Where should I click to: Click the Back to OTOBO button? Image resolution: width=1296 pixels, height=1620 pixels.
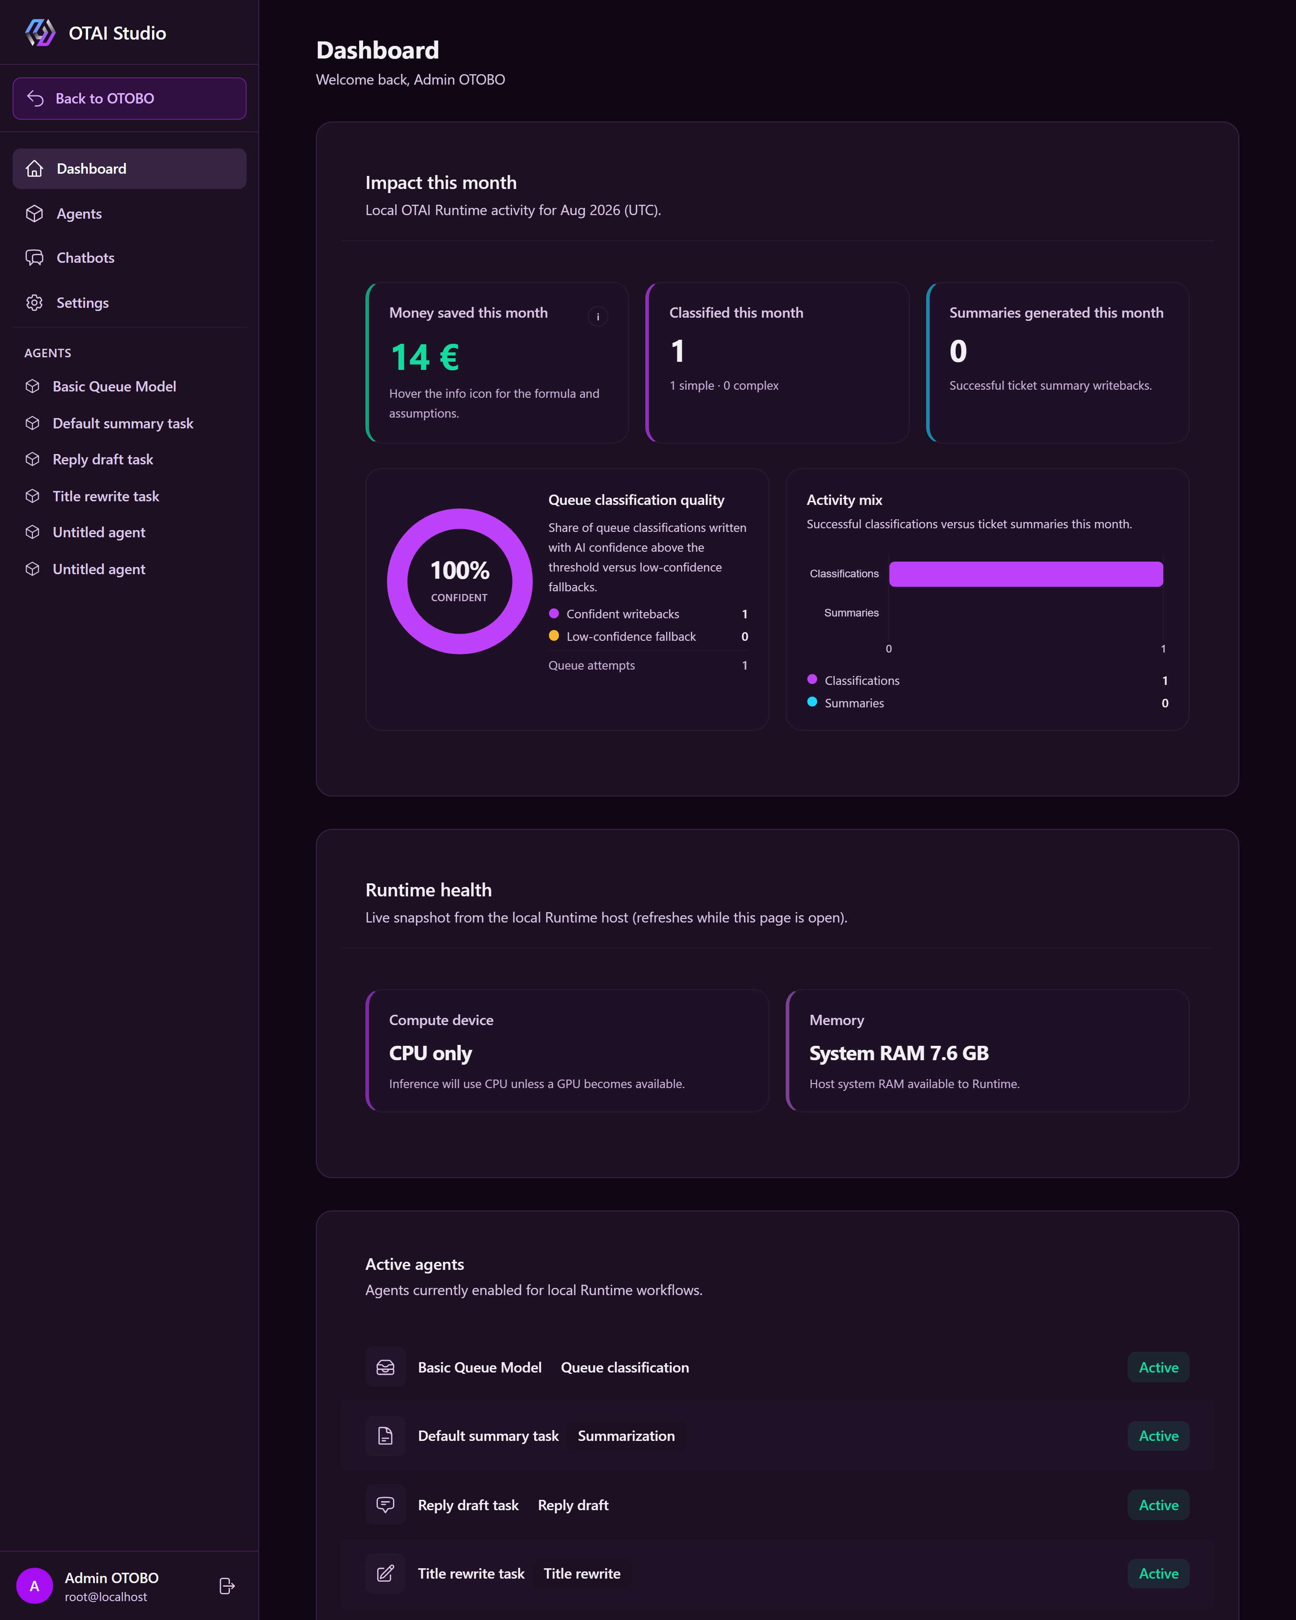coord(129,99)
